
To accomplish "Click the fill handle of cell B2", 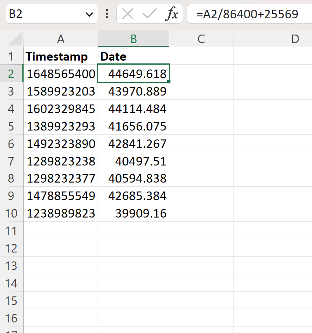I will [x=169, y=82].
